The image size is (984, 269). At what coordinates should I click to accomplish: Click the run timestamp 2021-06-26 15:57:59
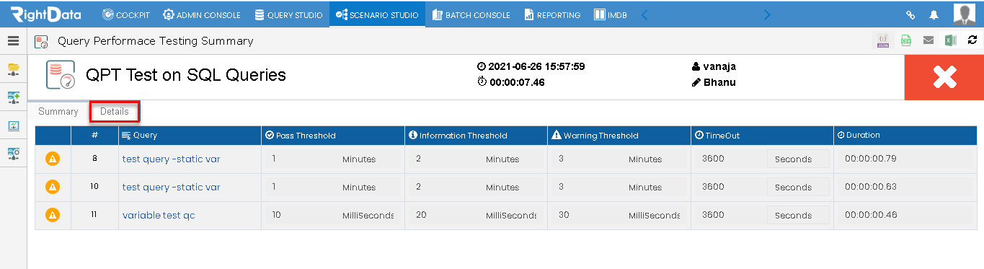tap(536, 66)
